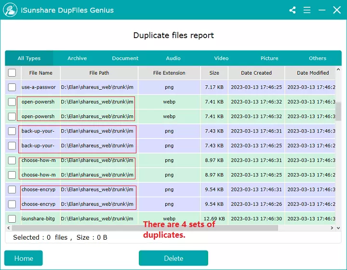Open the Document tab
347x270 pixels.
125,58
